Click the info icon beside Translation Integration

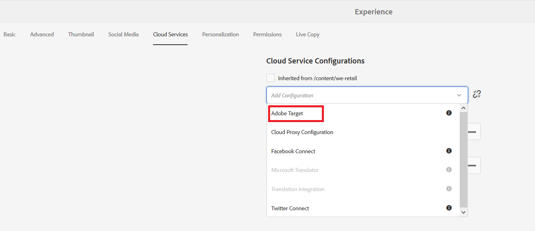449,189
